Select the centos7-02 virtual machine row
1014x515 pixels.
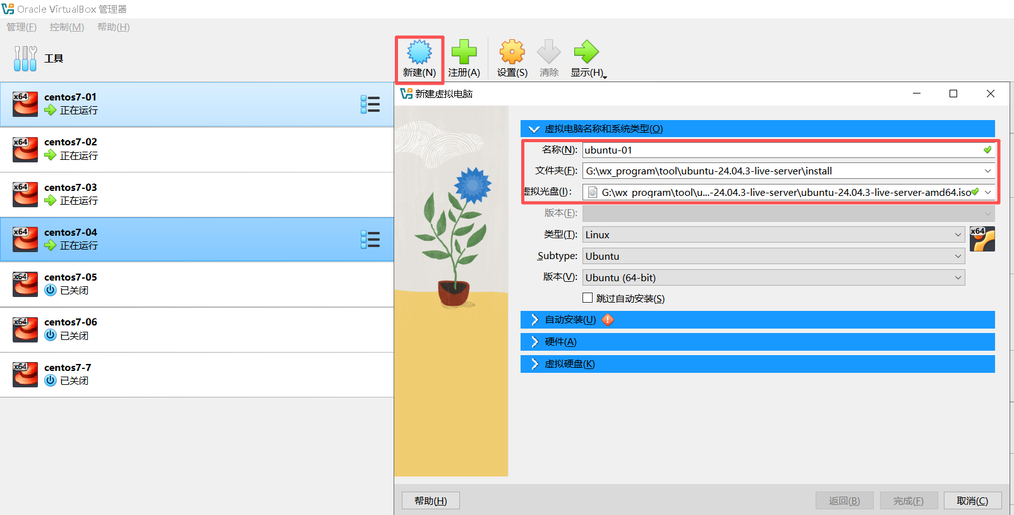[x=196, y=149]
